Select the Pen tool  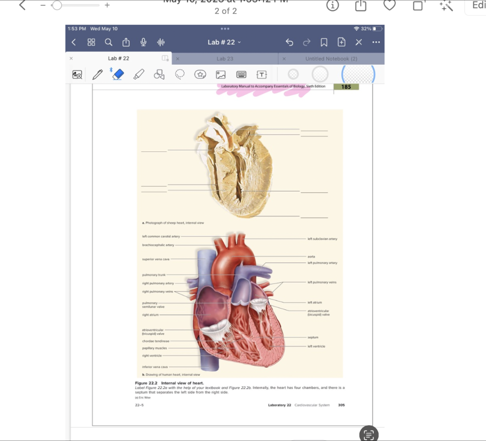click(x=97, y=75)
